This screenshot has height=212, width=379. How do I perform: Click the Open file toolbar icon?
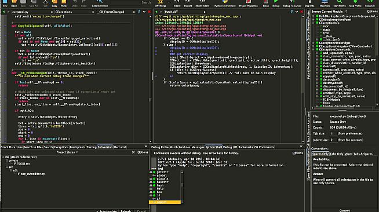(14, 2)
